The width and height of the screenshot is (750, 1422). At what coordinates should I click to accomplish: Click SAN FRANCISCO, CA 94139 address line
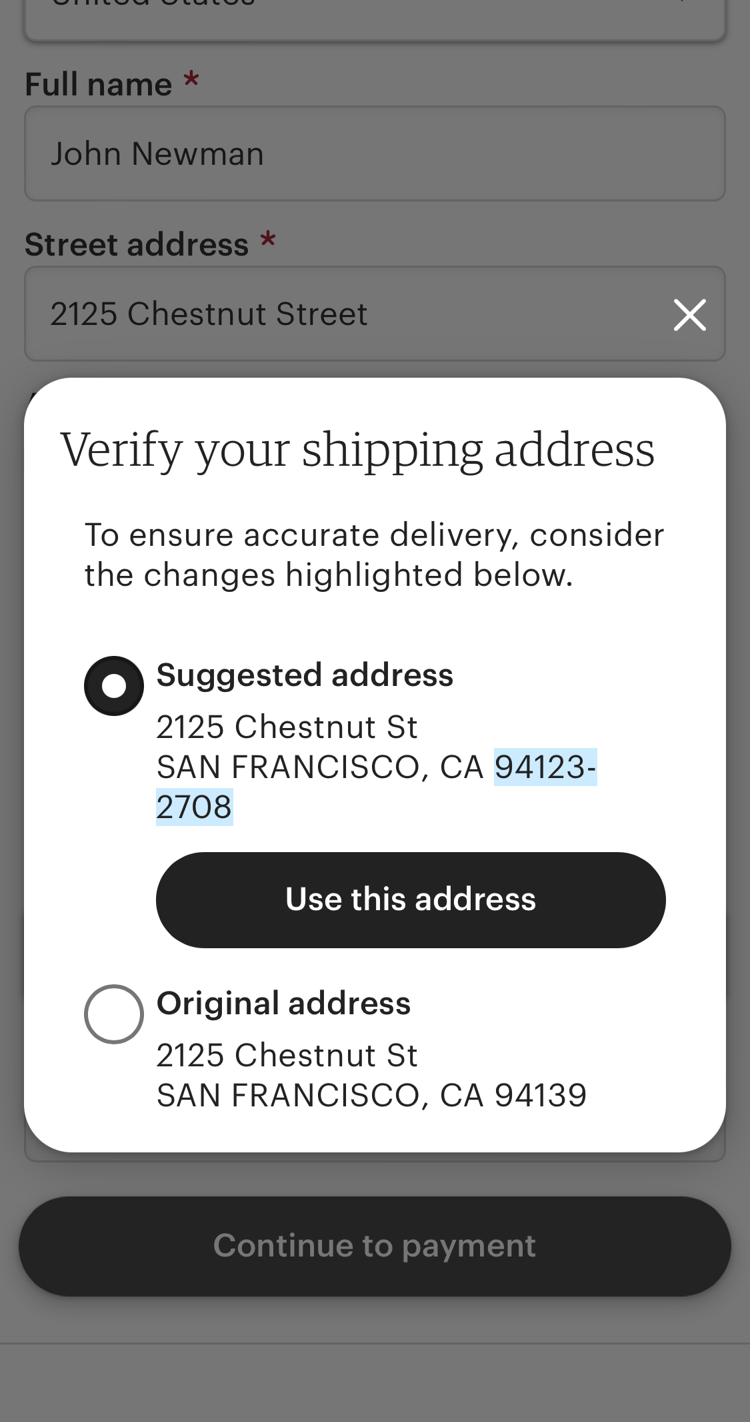371,1095
